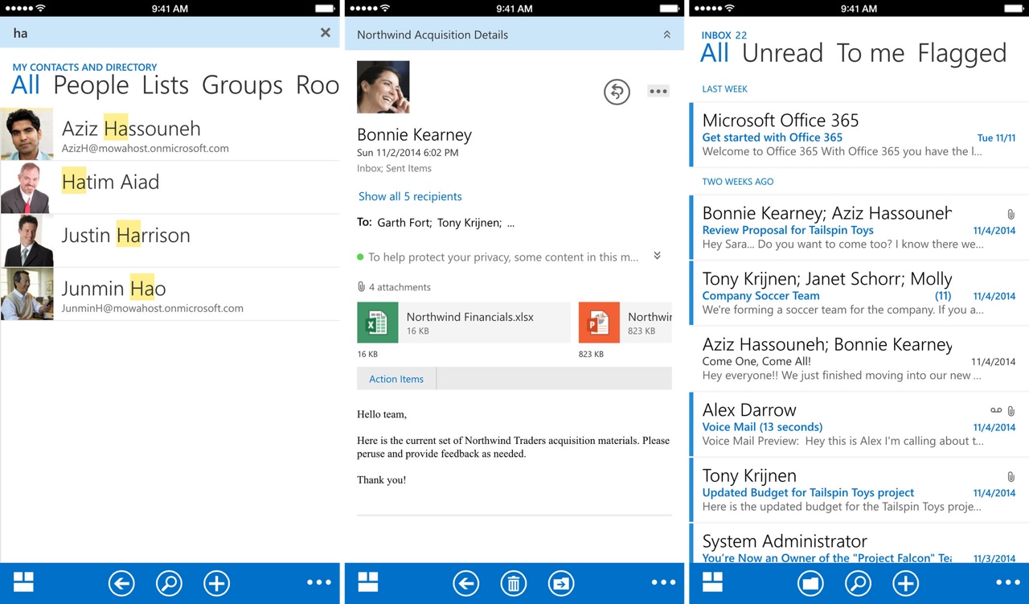
Task: Tap recipient Garth Fort
Action: coord(404,223)
